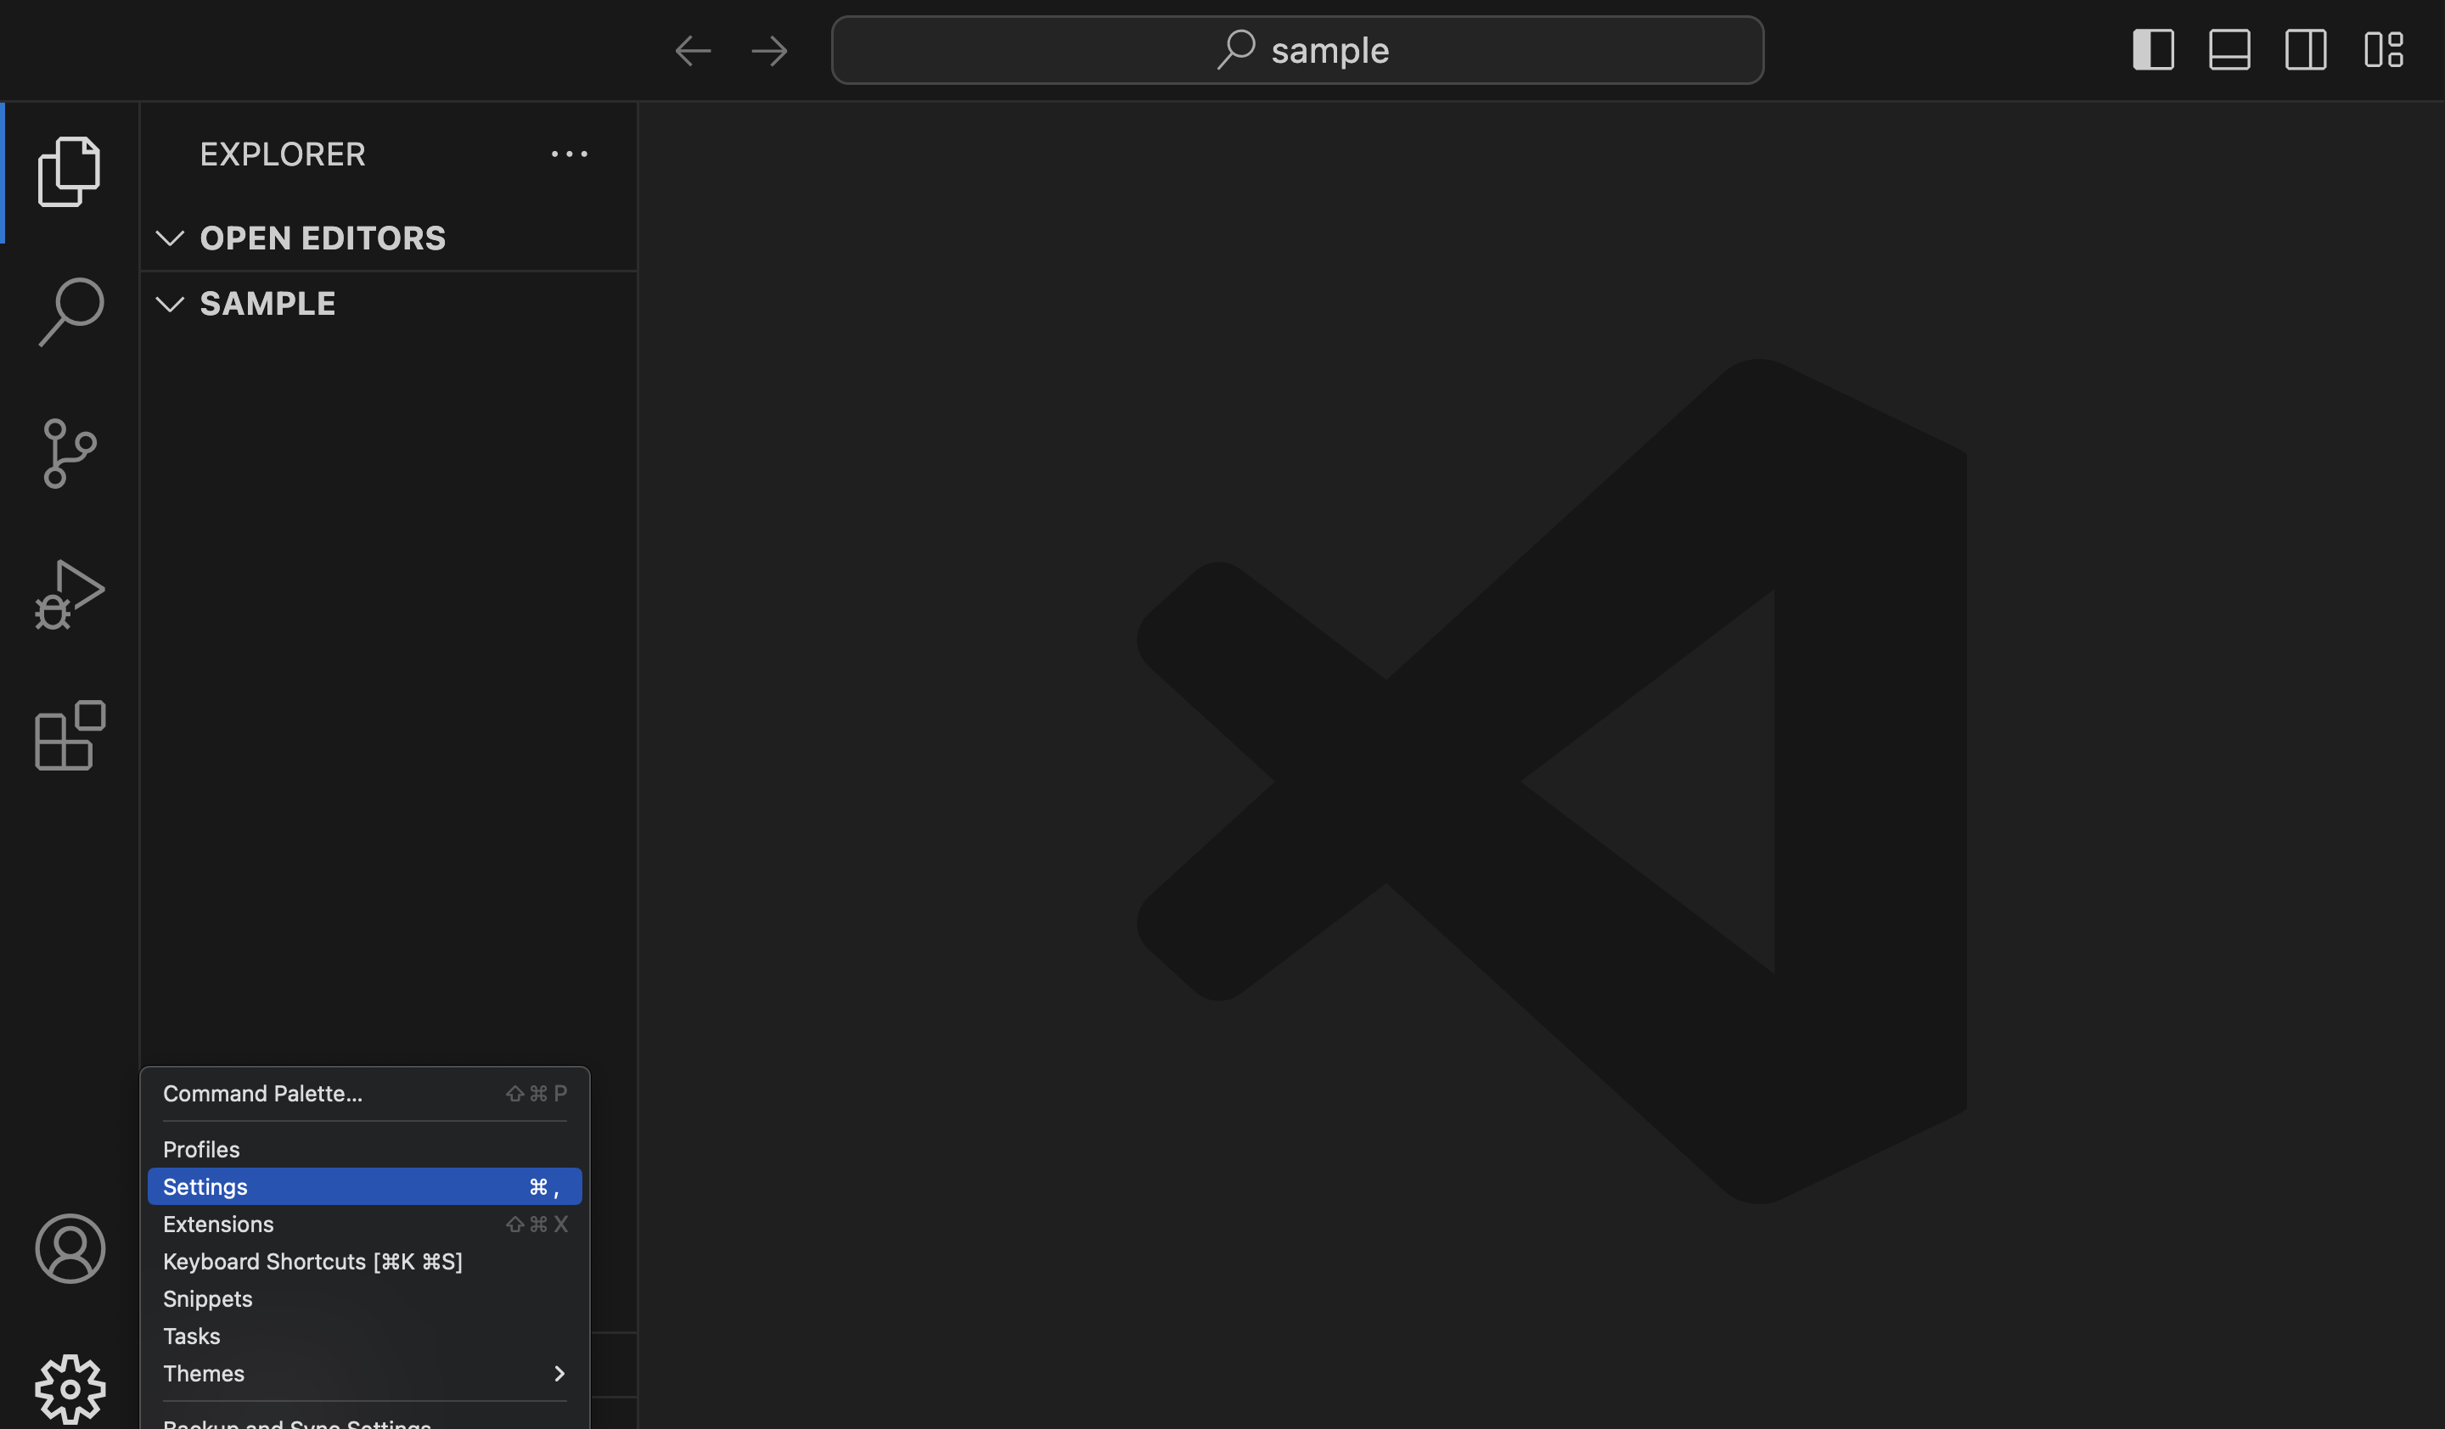Open the Source Control view
The width and height of the screenshot is (2445, 1429).
tap(68, 453)
